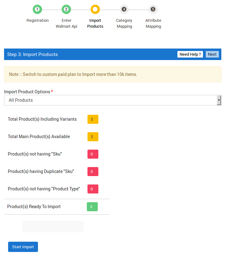
Task: Go to the Next step
Action: click(x=212, y=54)
